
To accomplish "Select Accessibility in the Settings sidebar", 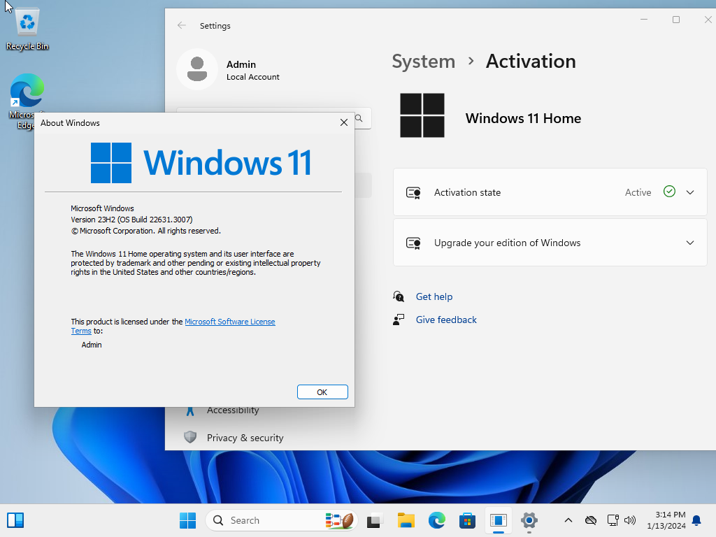I will [233, 411].
